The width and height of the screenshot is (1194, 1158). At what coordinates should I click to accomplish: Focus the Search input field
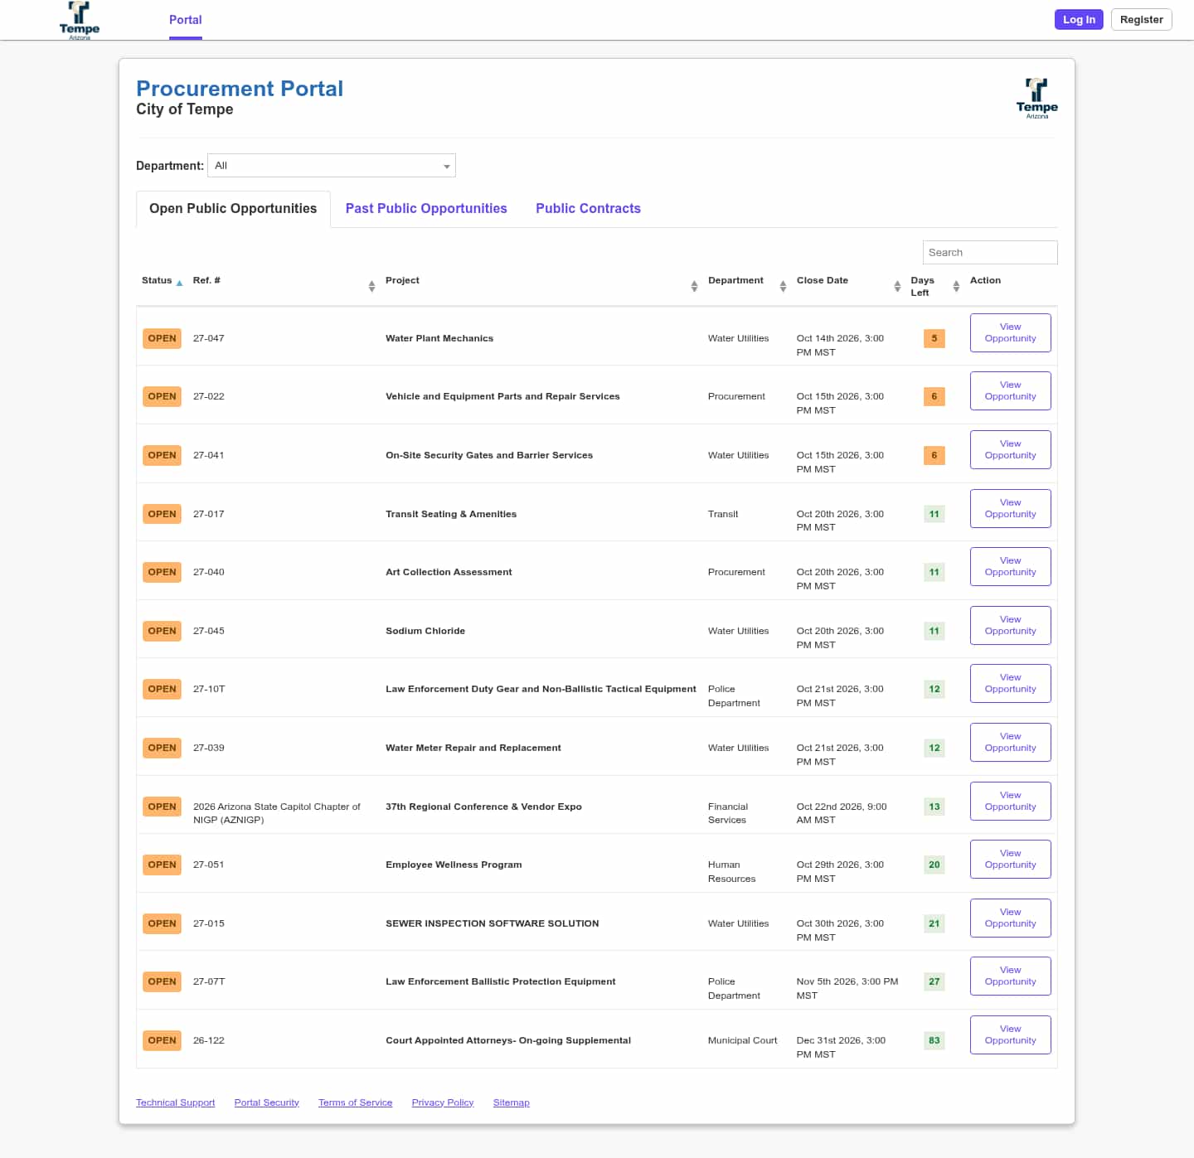tap(990, 252)
